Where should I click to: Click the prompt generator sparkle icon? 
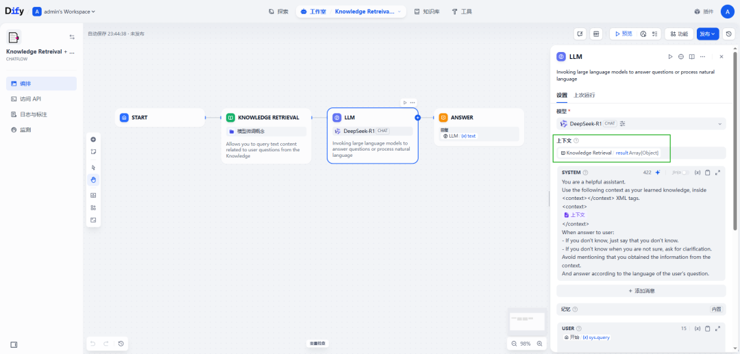[658, 173]
